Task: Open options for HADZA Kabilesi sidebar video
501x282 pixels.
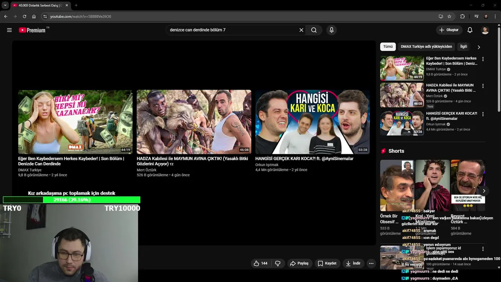Action: [483, 86]
